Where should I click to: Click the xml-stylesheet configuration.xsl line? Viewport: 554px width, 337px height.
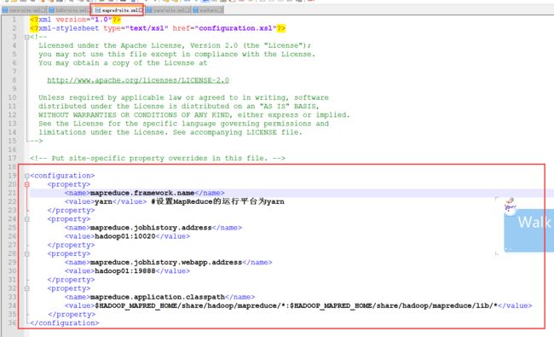[158, 28]
